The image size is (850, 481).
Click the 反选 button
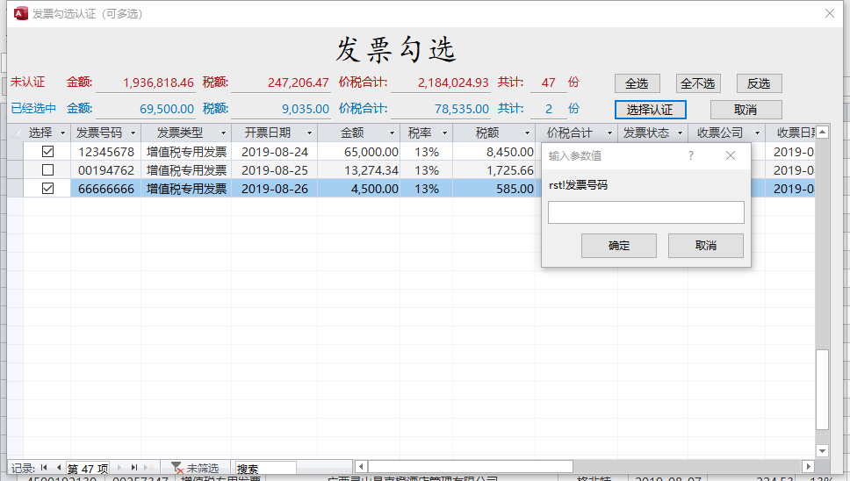pyautogui.click(x=759, y=83)
